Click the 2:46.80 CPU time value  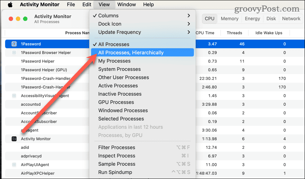209,87
